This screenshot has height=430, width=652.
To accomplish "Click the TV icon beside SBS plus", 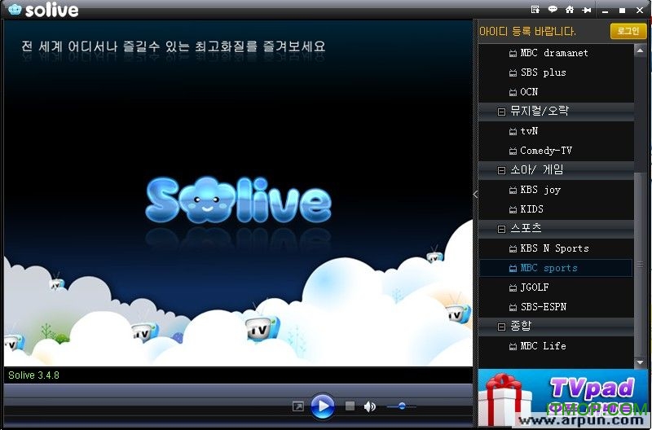I will 513,72.
